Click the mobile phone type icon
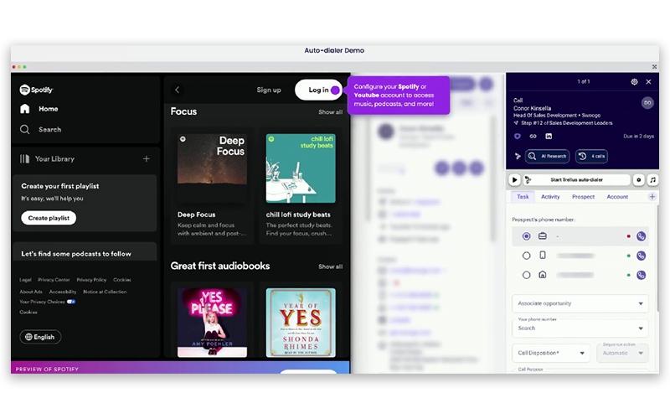This screenshot has height=419, width=670. click(x=542, y=256)
